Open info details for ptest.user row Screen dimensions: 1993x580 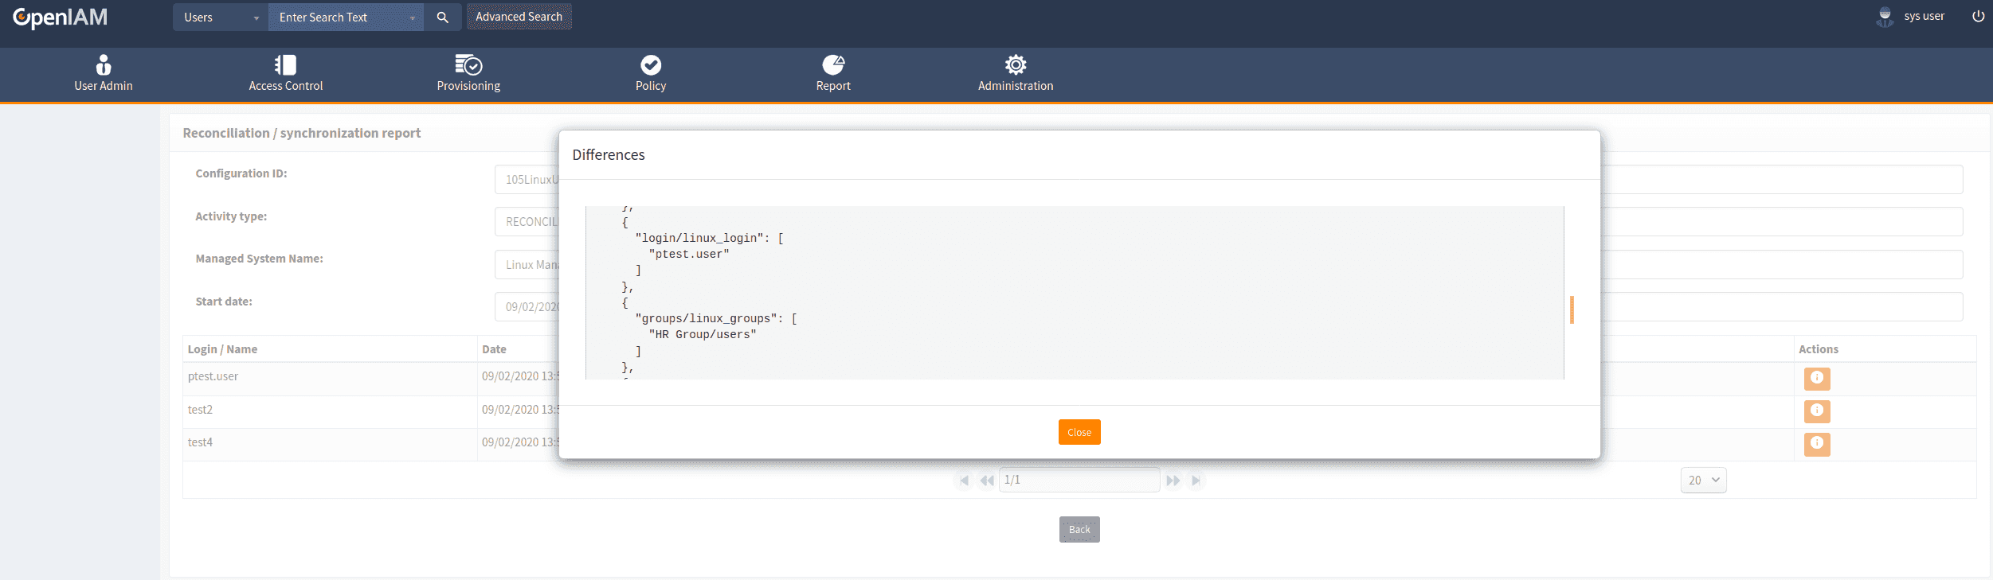point(1816,378)
